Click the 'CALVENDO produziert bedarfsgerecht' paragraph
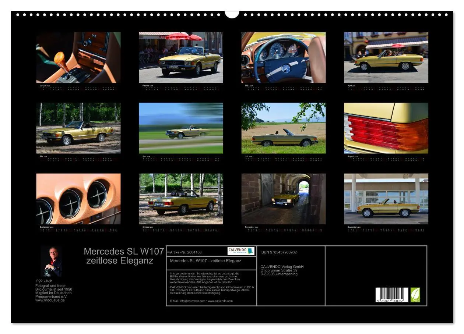 coord(212,290)
